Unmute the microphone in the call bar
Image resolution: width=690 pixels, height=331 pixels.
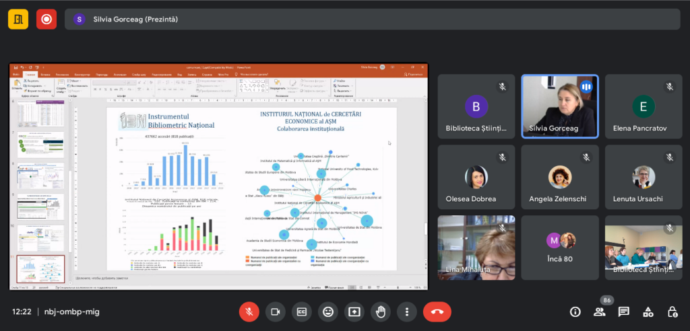tap(249, 311)
